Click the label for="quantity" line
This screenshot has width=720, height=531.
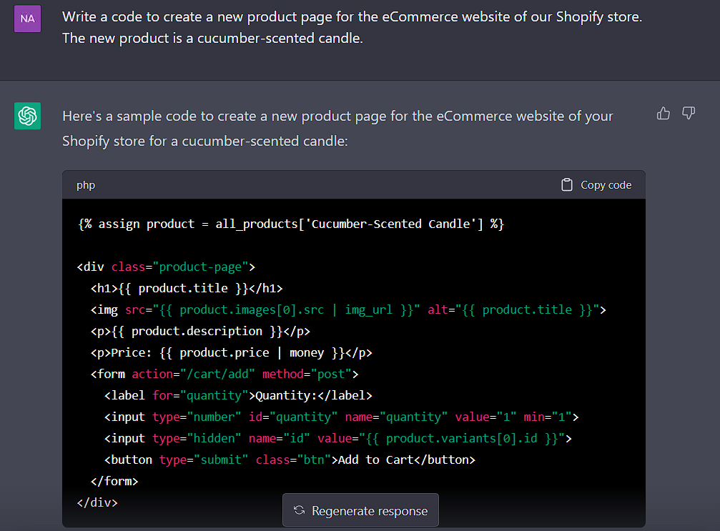click(238, 396)
